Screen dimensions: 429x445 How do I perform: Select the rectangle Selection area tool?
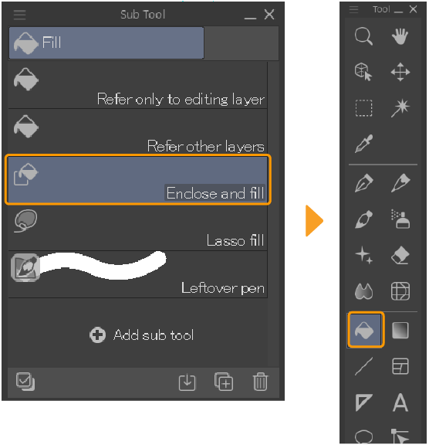point(364,108)
